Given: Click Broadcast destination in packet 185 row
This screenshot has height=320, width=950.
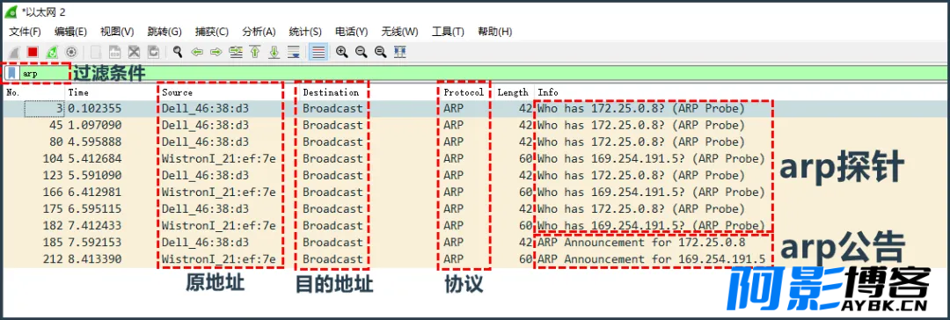Looking at the screenshot, I should [332, 243].
